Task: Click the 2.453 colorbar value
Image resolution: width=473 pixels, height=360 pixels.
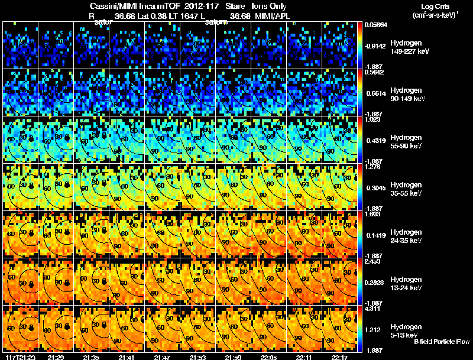Action: [x=372, y=261]
